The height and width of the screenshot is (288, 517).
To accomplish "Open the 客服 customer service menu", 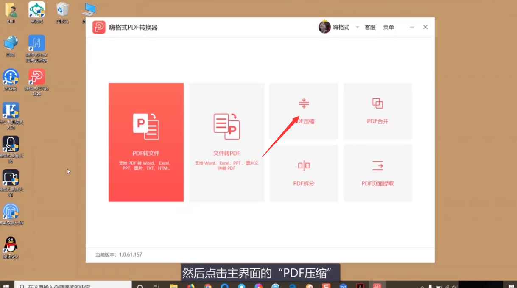I will tap(370, 28).
